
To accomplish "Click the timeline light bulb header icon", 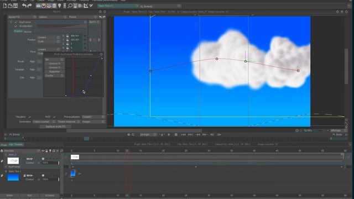I will pyautogui.click(x=50, y=151).
